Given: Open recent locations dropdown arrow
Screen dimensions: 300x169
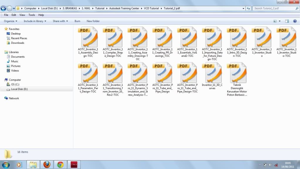Looking at the screenshot, I should [x=14, y=9].
